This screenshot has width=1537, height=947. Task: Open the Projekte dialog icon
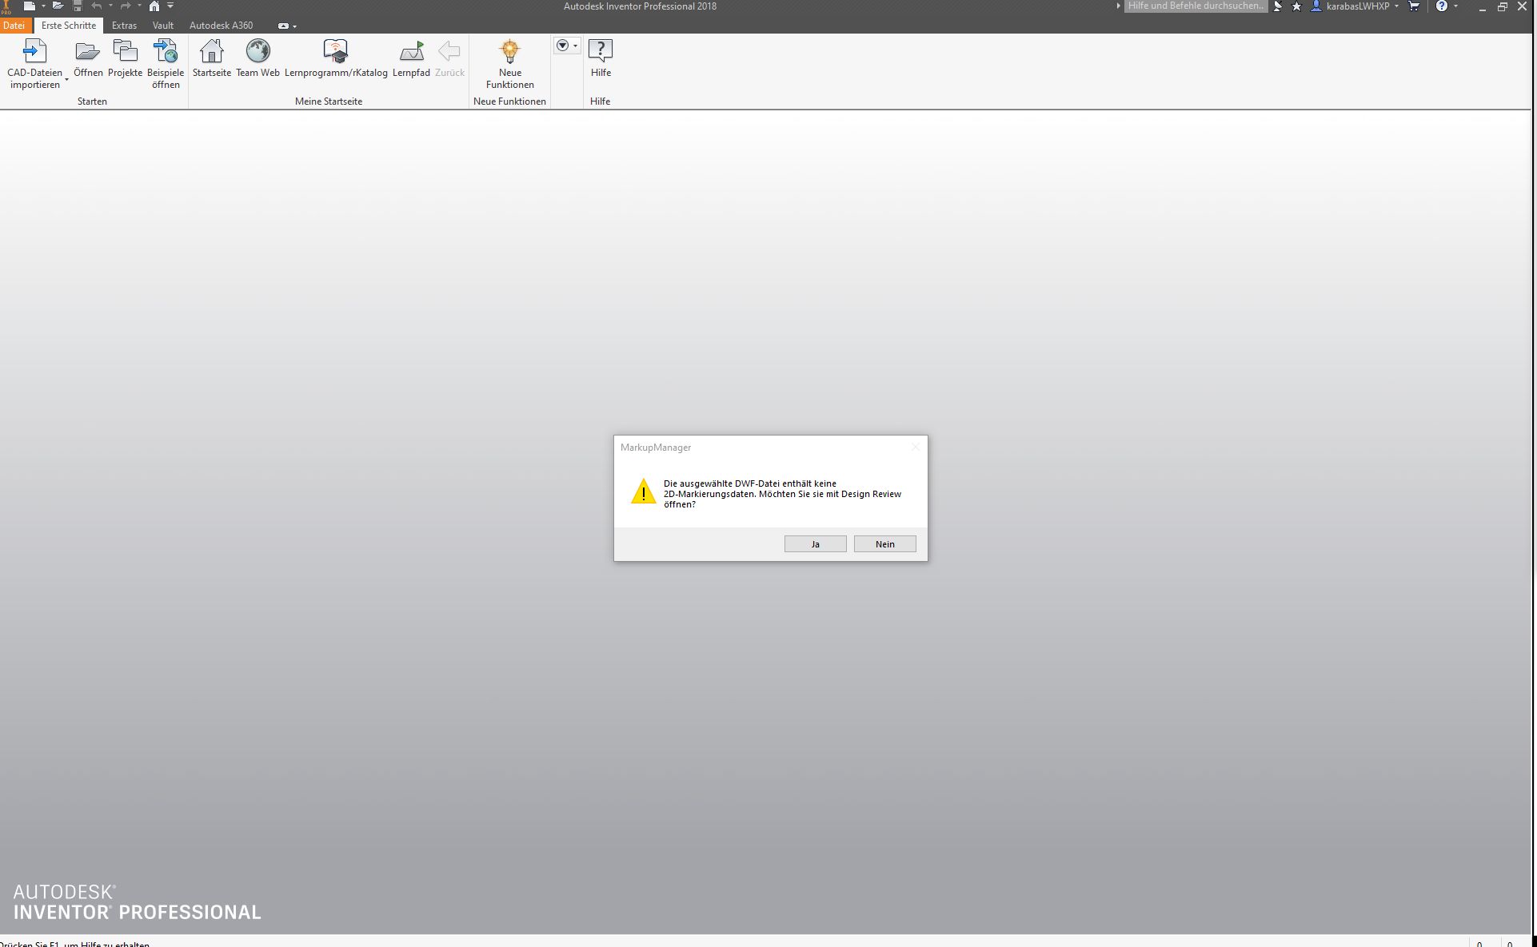[125, 52]
